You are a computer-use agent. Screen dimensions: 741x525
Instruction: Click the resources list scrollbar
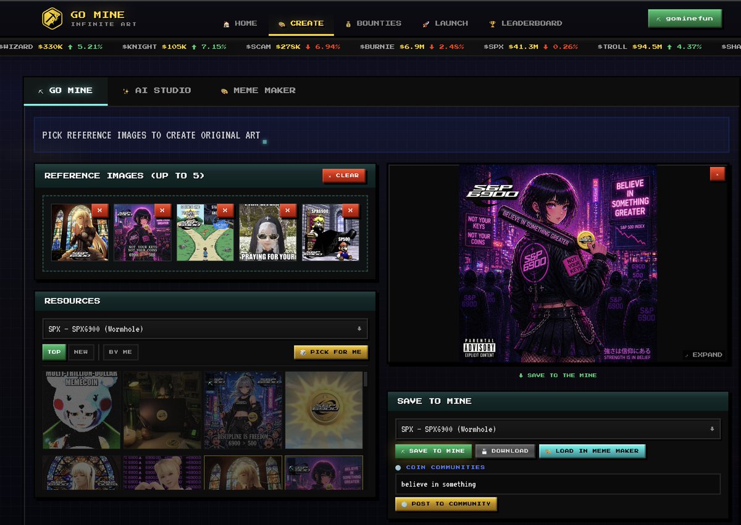pos(366,378)
